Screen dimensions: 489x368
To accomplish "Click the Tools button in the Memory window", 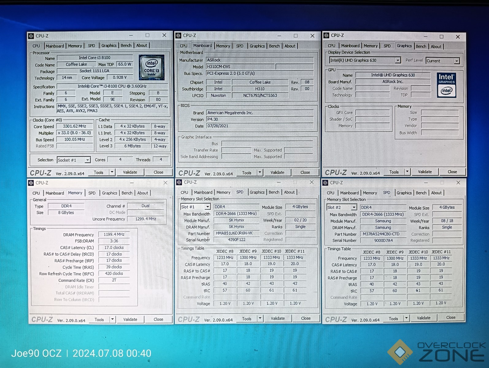I will [x=99, y=320].
